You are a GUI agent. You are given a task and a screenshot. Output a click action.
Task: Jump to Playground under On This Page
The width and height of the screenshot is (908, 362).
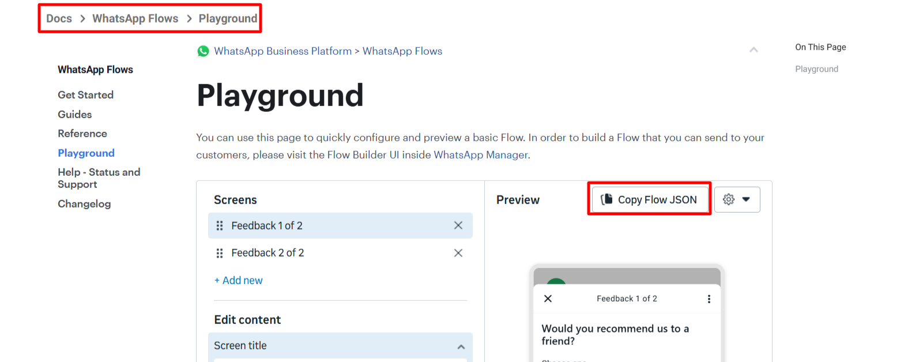click(816, 69)
